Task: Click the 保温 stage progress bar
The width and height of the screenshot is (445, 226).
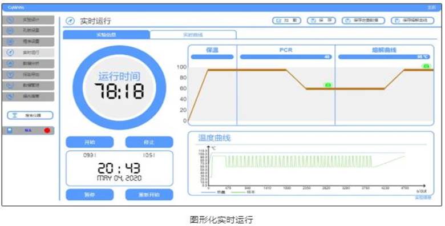Action: pyautogui.click(x=212, y=57)
